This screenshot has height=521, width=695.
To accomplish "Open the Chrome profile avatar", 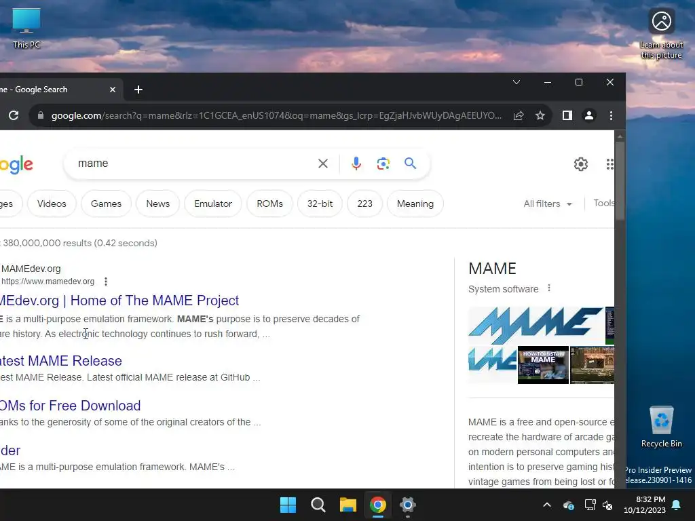I will 588,115.
